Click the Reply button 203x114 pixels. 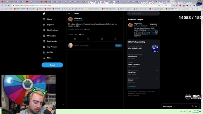click(118, 46)
